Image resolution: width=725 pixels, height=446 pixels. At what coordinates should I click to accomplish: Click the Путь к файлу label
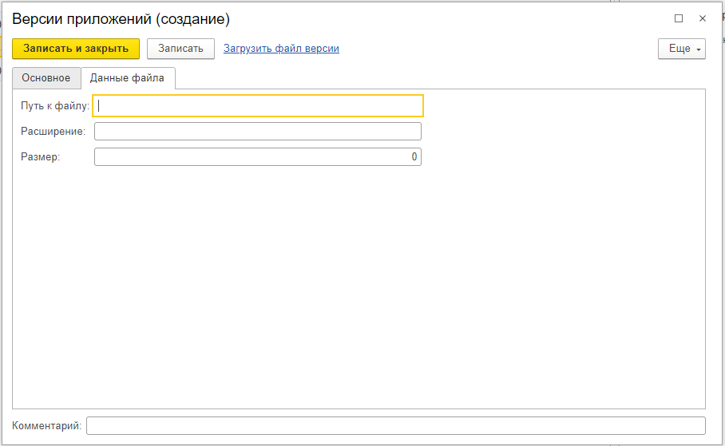[55, 106]
